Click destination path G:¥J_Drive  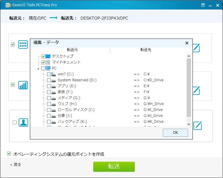pyautogui.click(x=153, y=116)
